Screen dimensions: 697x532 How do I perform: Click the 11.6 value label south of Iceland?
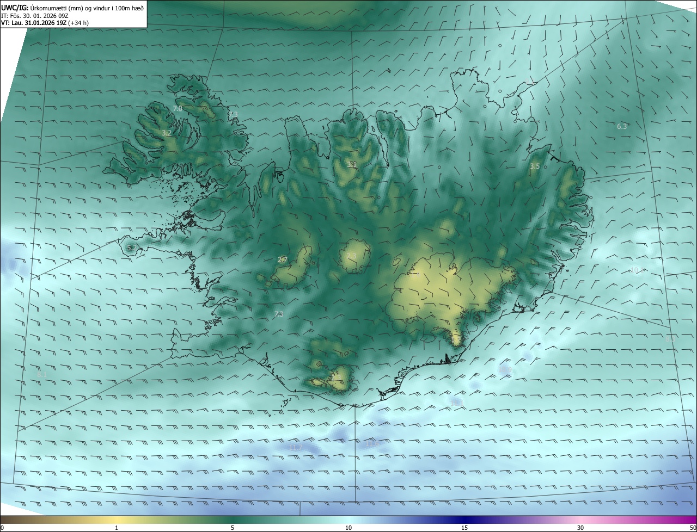[x=372, y=444]
